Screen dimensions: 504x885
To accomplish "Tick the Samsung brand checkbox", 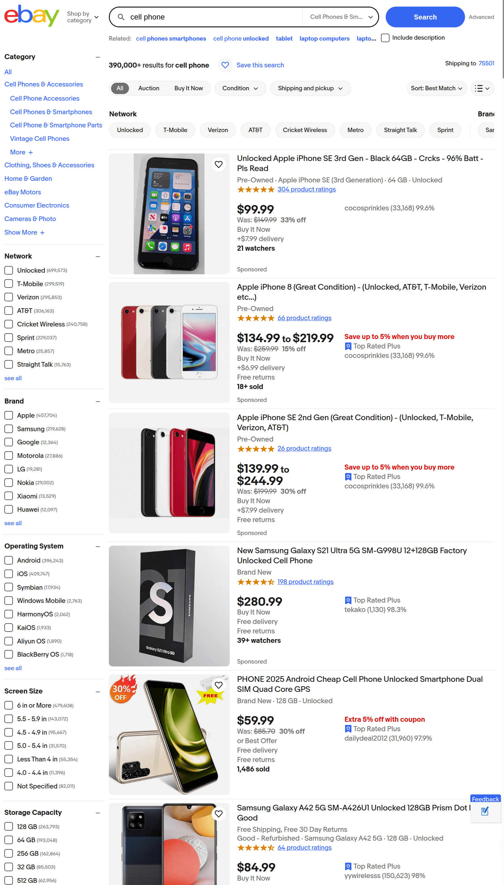I will 9,429.
